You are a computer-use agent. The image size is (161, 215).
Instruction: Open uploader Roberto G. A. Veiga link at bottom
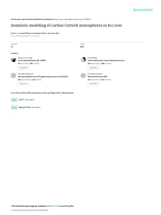click(x=55, y=206)
